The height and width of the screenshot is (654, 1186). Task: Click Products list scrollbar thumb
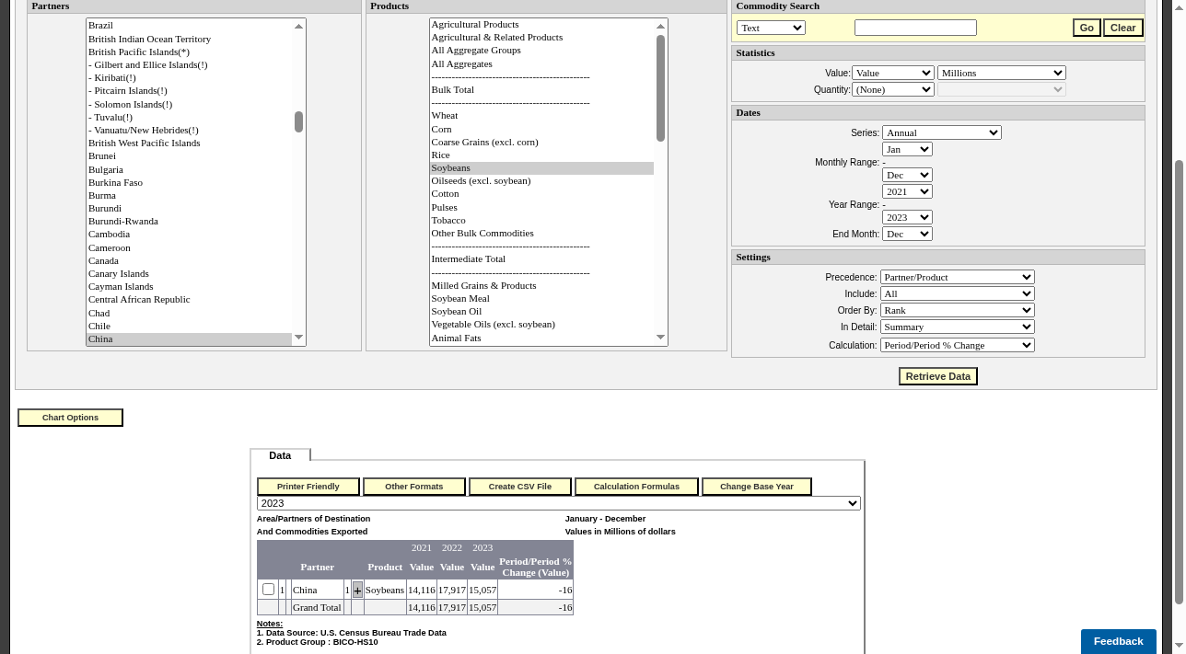[x=660, y=88]
